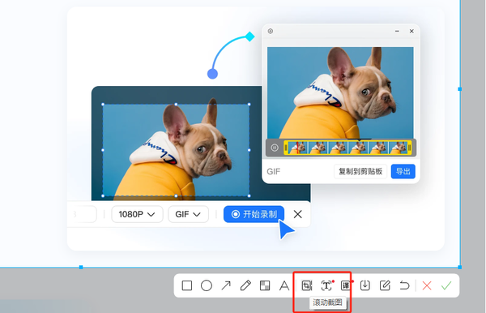Run OCR text recognition tool
This screenshot has height=313, width=486.
(326, 285)
